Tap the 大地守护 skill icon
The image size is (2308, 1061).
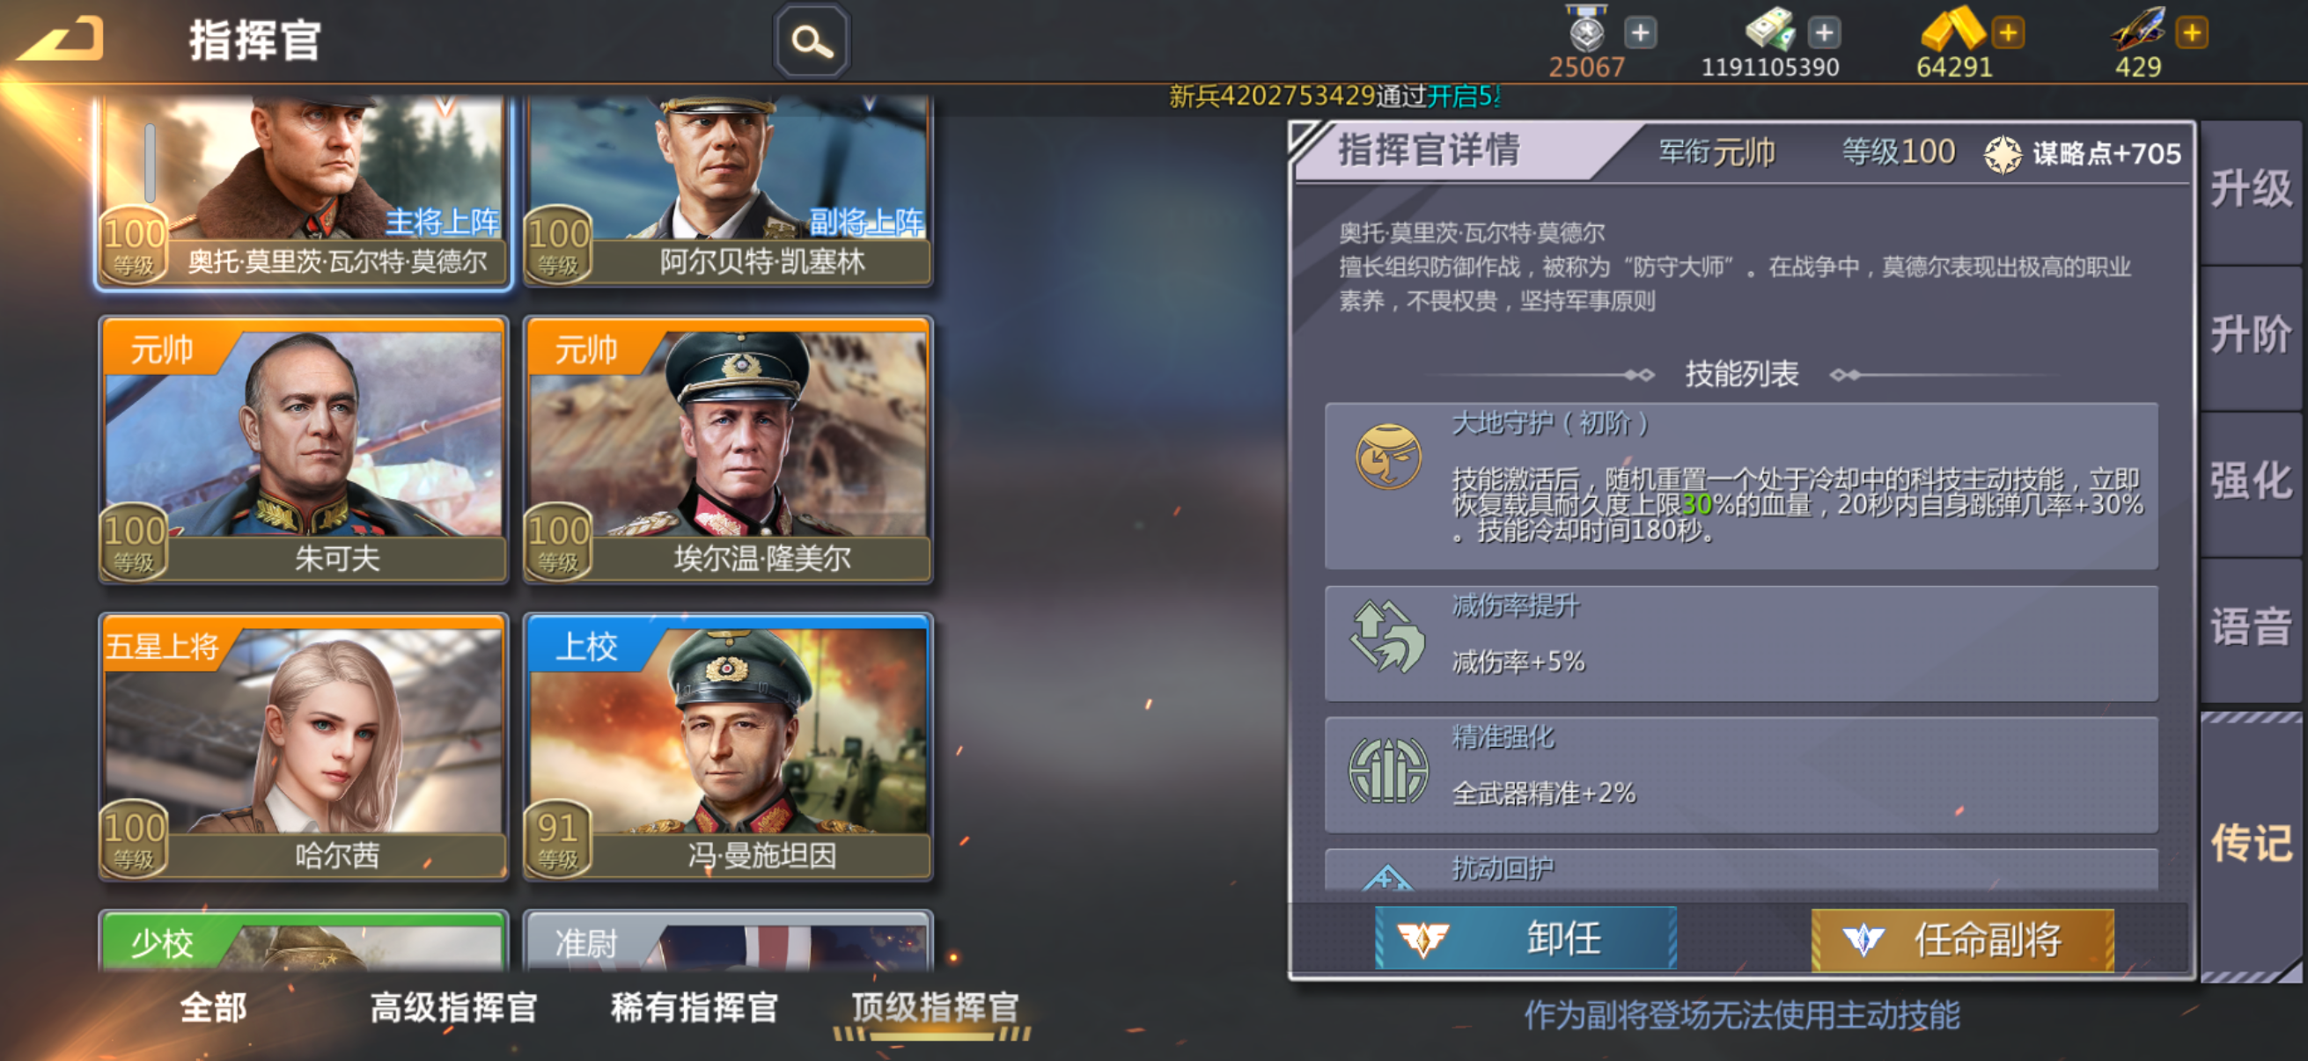click(x=1388, y=457)
